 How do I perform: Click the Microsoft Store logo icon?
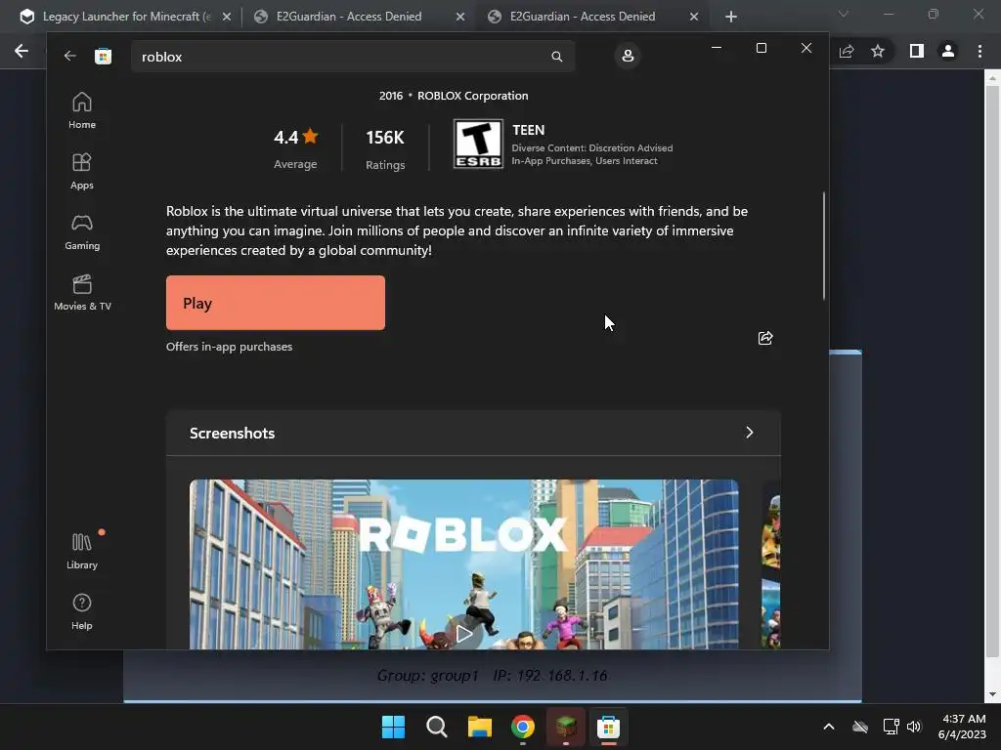coord(103,56)
